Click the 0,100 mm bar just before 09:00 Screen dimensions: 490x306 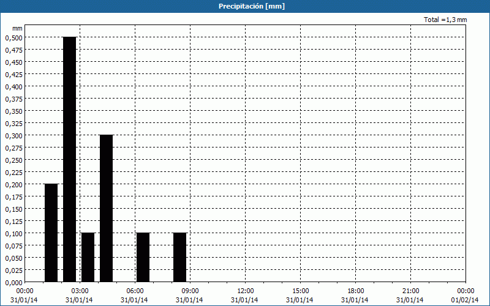point(180,257)
